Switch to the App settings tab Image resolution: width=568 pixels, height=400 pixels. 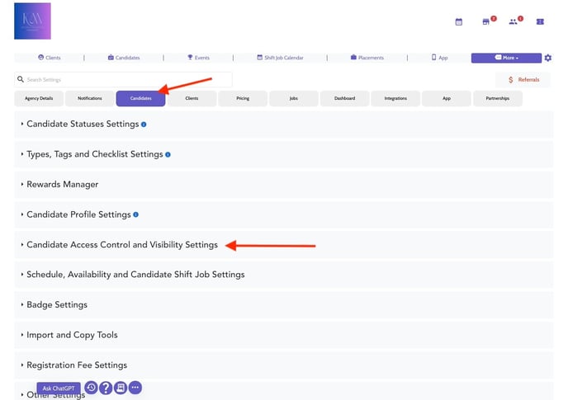(x=447, y=98)
